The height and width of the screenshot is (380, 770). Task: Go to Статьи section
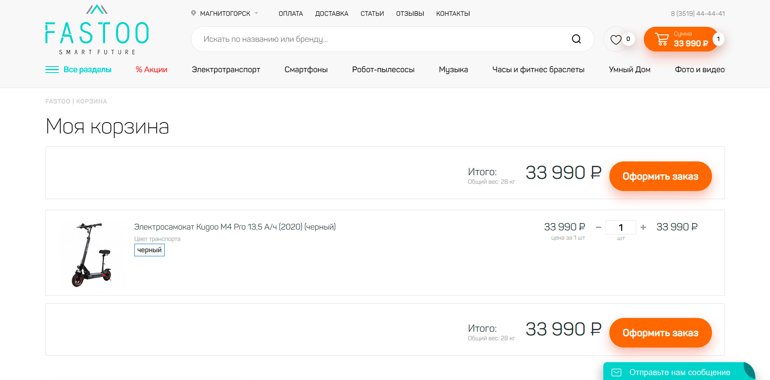pyautogui.click(x=372, y=14)
